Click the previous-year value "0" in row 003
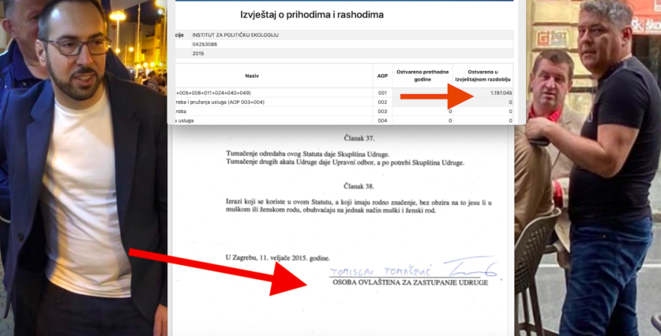661x336 pixels. click(x=450, y=112)
